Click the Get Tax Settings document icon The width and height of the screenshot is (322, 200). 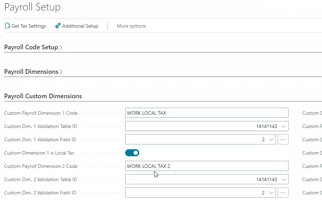7,26
